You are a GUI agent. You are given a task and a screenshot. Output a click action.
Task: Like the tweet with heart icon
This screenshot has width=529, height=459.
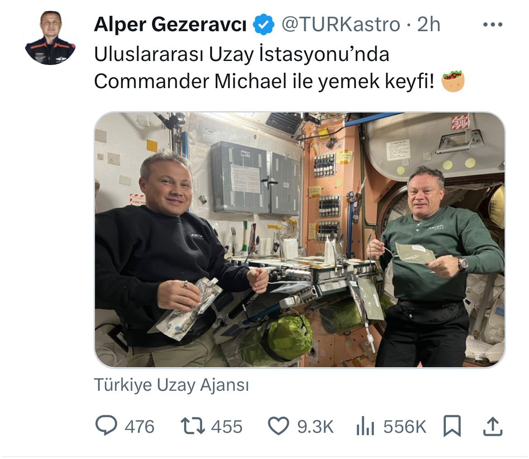point(279,426)
